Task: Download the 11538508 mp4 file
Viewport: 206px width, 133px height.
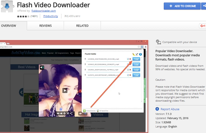Action: point(136,59)
